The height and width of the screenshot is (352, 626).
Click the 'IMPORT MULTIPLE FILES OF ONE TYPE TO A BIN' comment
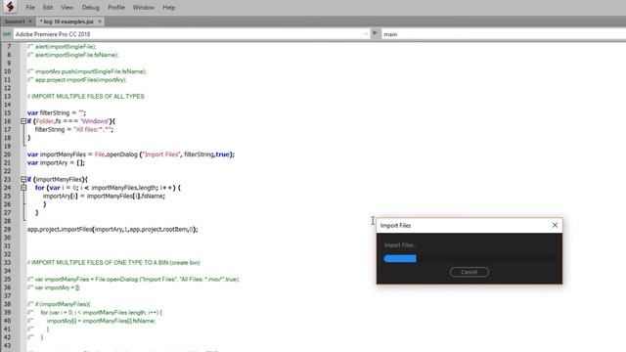tap(113, 263)
